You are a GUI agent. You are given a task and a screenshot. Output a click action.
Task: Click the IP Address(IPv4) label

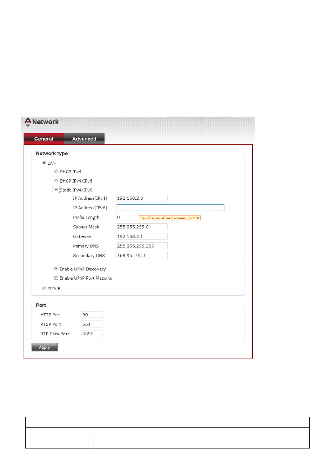pos(90,198)
